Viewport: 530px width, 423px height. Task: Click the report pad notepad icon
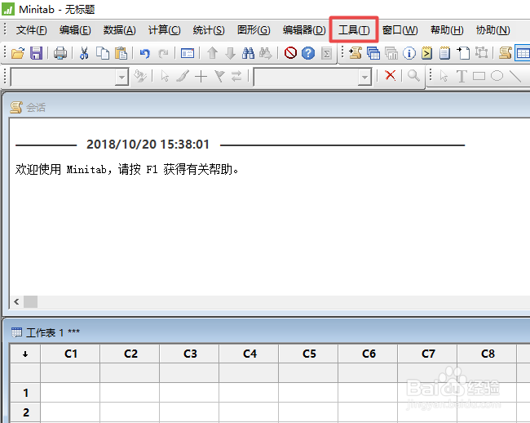444,53
